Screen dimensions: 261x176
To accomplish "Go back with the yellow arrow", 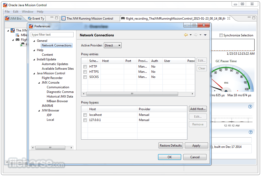I will (186, 35).
